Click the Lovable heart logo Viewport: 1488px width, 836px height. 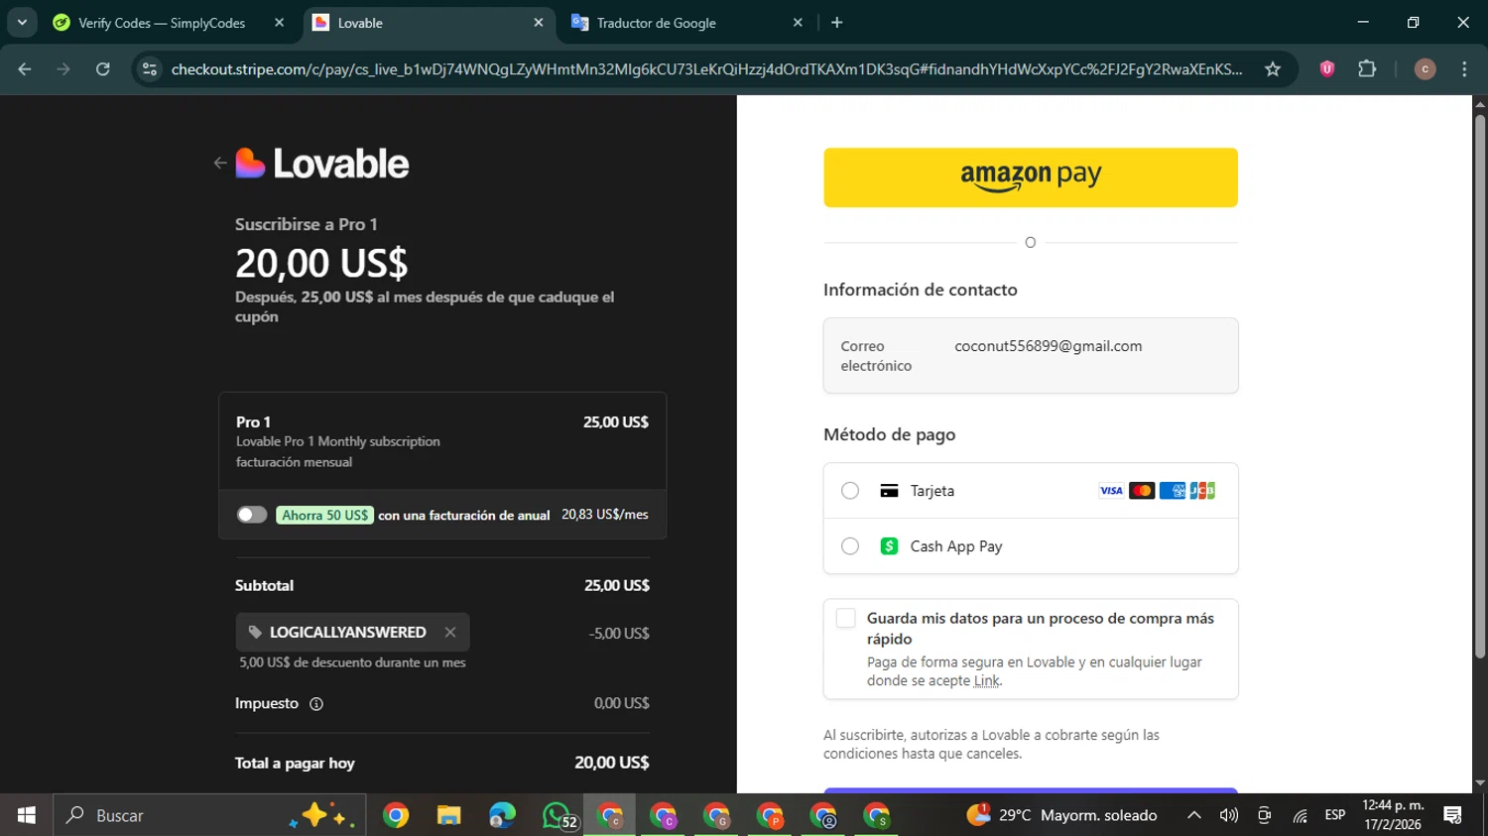(x=250, y=163)
